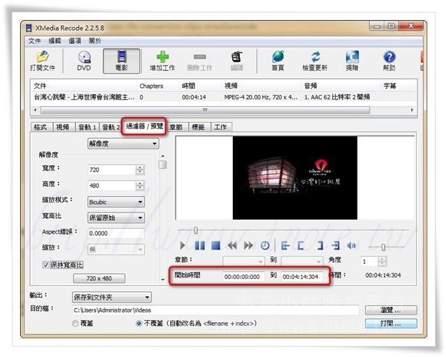Pause the video preview
This screenshot has height=357, width=446.
(x=199, y=245)
